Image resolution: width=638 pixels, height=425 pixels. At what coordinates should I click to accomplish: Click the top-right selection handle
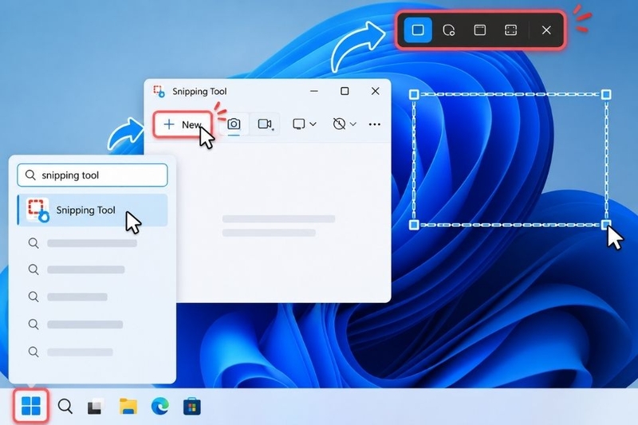pos(606,95)
